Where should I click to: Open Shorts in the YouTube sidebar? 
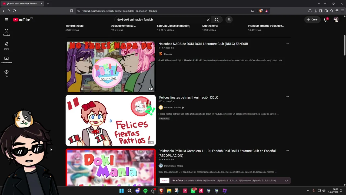[x=6, y=46]
